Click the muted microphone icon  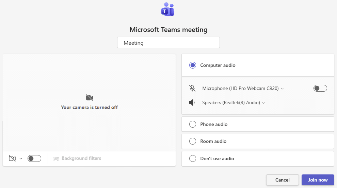tap(192, 88)
